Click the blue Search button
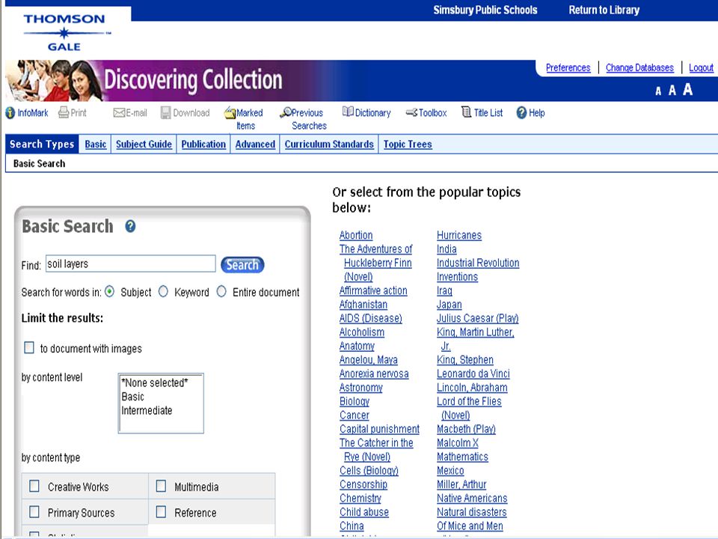The width and height of the screenshot is (718, 539). (242, 265)
